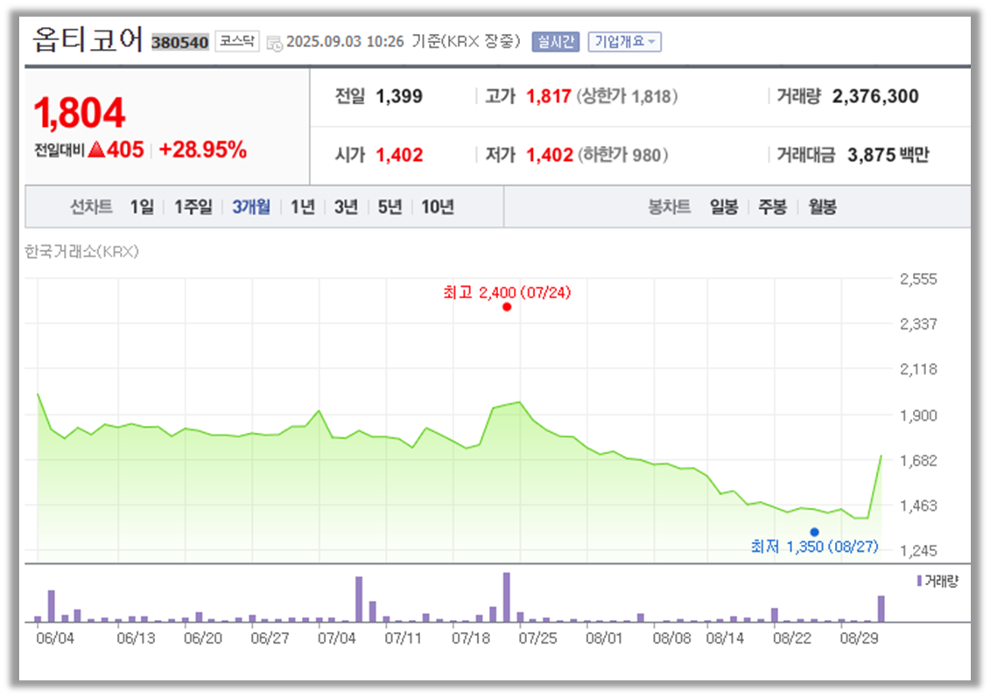Click the 고가 high value 1,817
990x697 pixels.
click(x=549, y=96)
